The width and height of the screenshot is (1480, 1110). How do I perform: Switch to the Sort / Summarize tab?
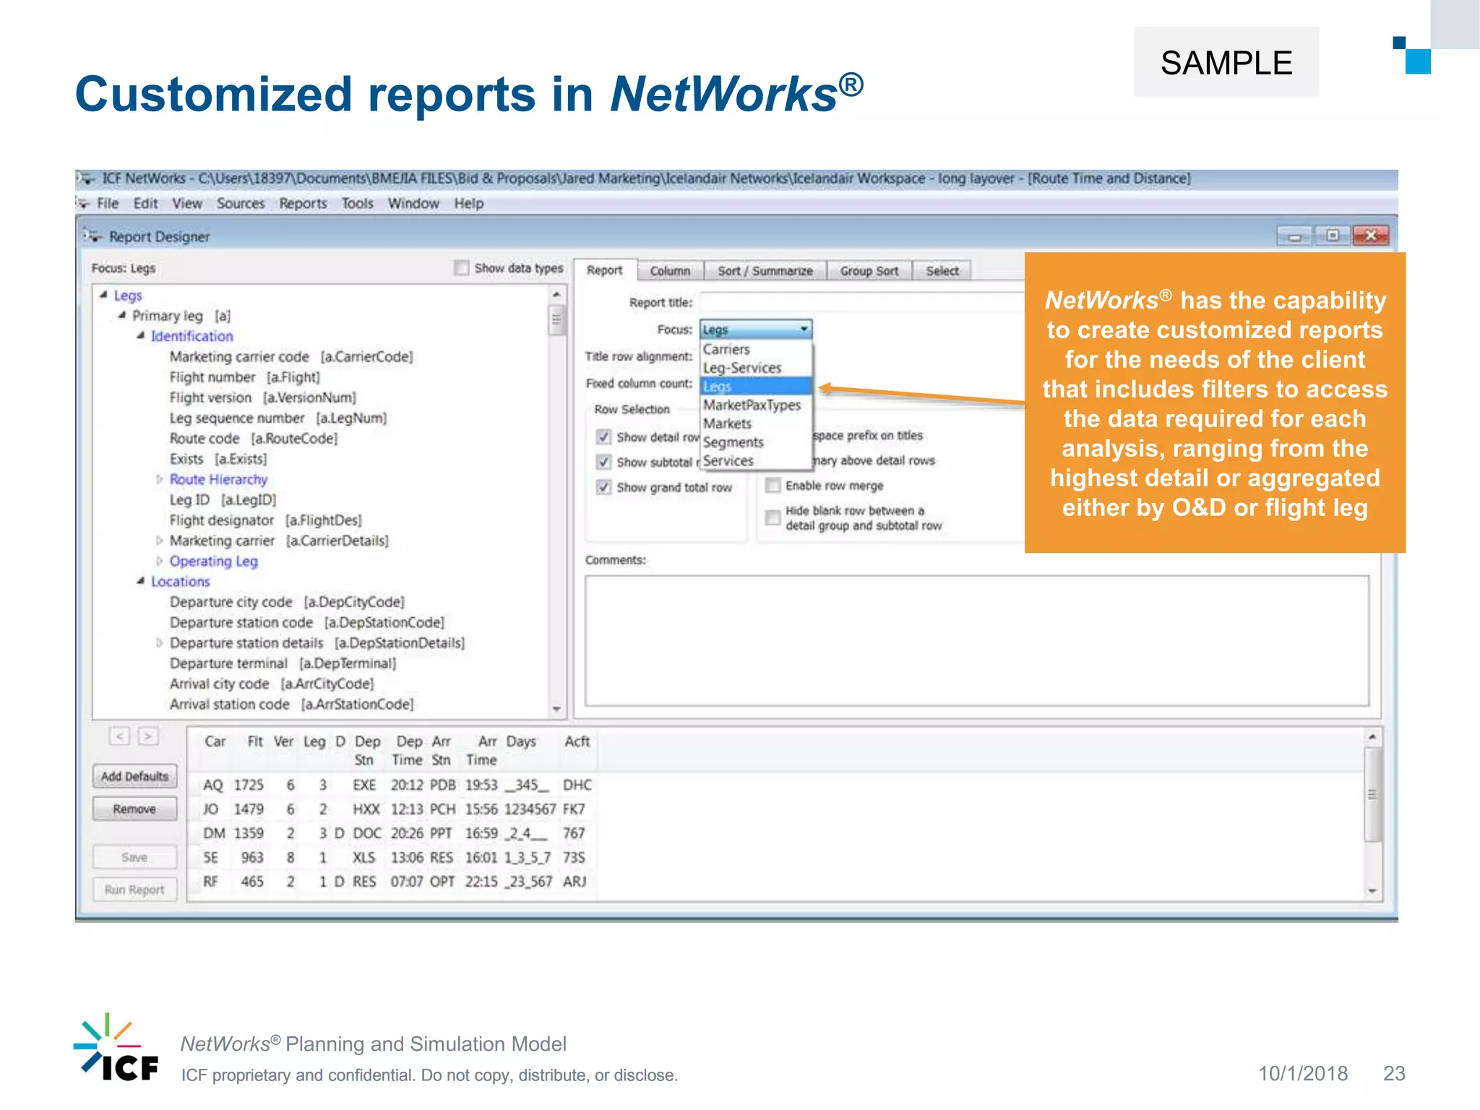(x=765, y=271)
